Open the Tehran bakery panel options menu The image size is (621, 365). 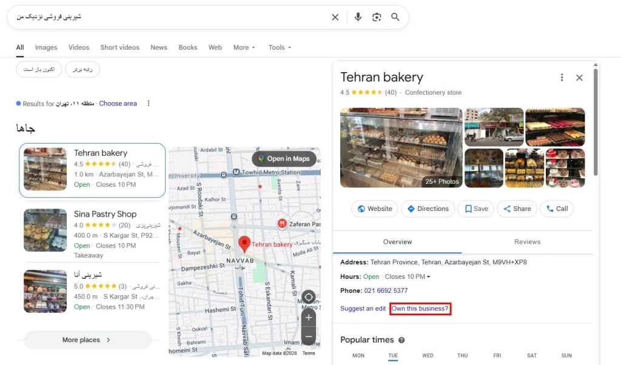click(562, 78)
